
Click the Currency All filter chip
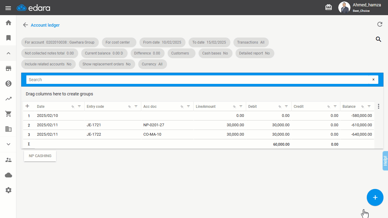(x=152, y=64)
